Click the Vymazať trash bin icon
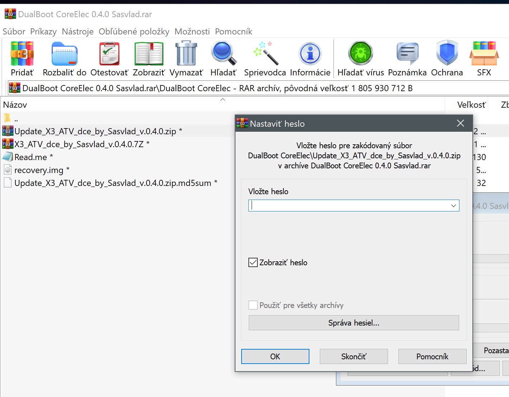Screen dimensions: 509x397 click(x=186, y=54)
